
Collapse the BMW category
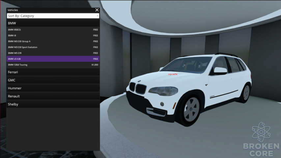tap(53, 23)
